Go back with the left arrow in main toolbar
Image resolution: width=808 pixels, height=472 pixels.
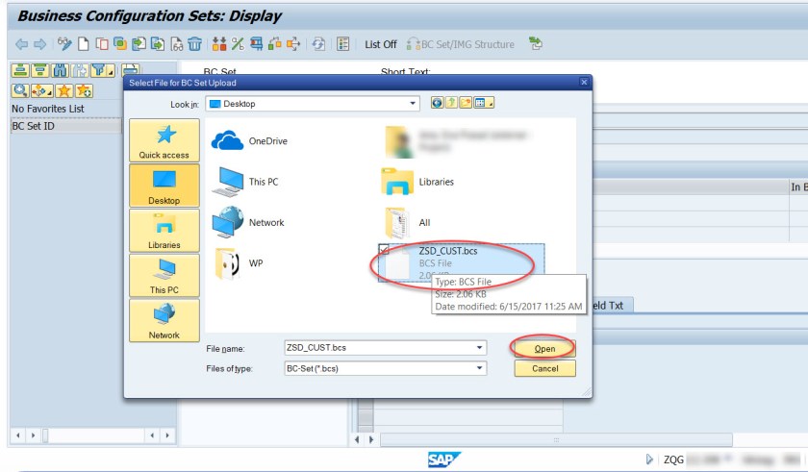coord(21,44)
